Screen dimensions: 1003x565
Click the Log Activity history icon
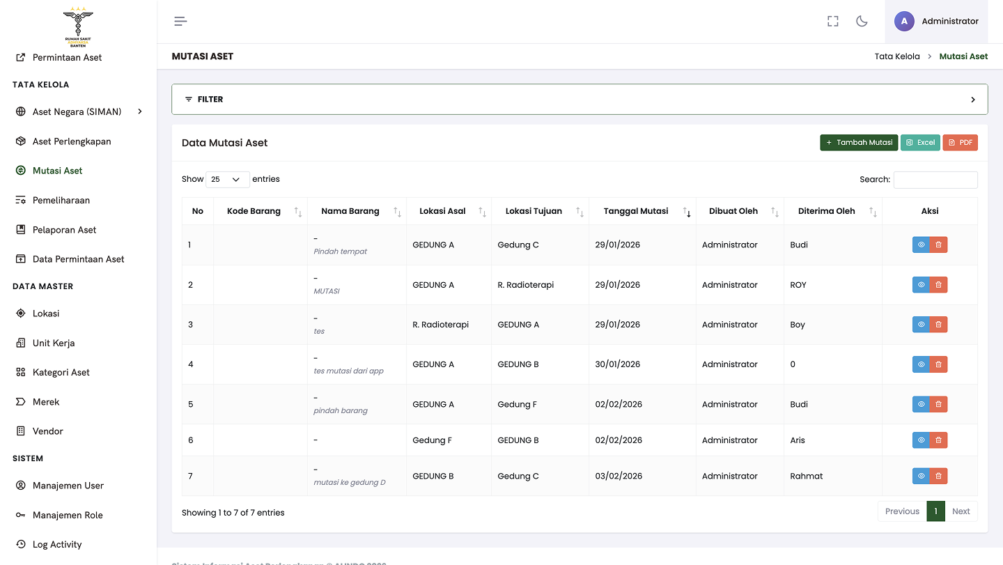tap(21, 544)
